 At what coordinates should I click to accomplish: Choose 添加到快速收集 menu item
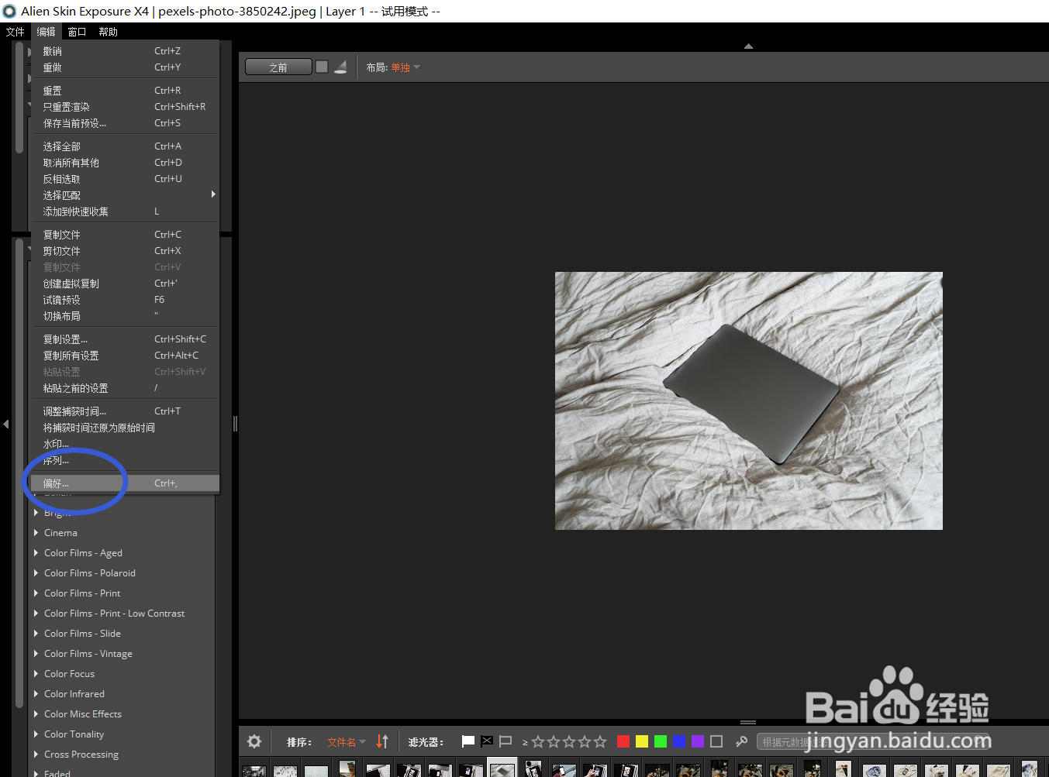coord(125,211)
